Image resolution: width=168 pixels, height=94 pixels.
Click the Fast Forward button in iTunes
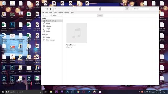coord(55,9)
